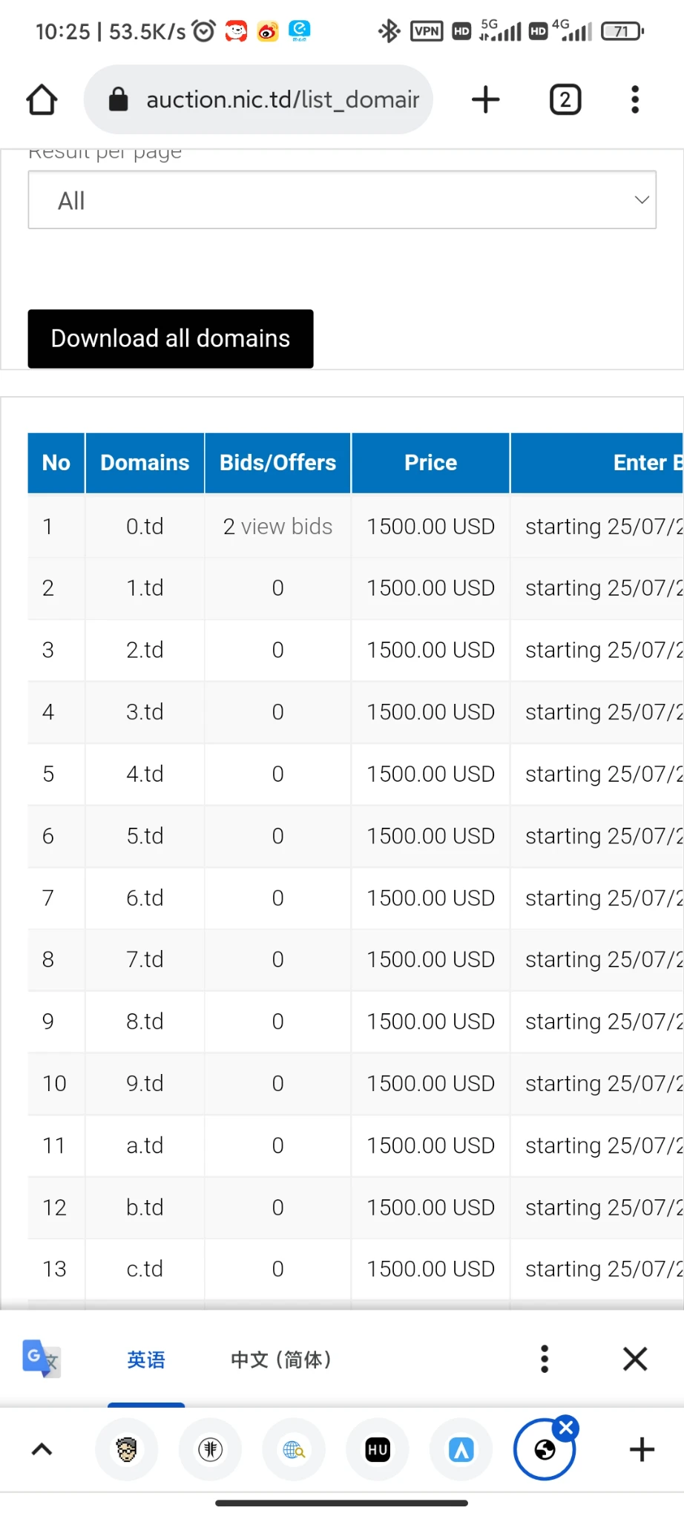This screenshot has height=1519, width=684.
Task: Close the translate bar
Action: [635, 1359]
